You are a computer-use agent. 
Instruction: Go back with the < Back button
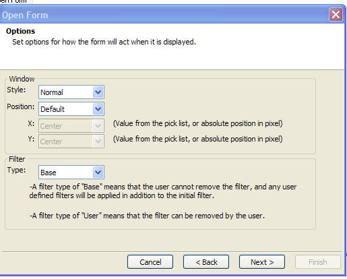(x=206, y=262)
